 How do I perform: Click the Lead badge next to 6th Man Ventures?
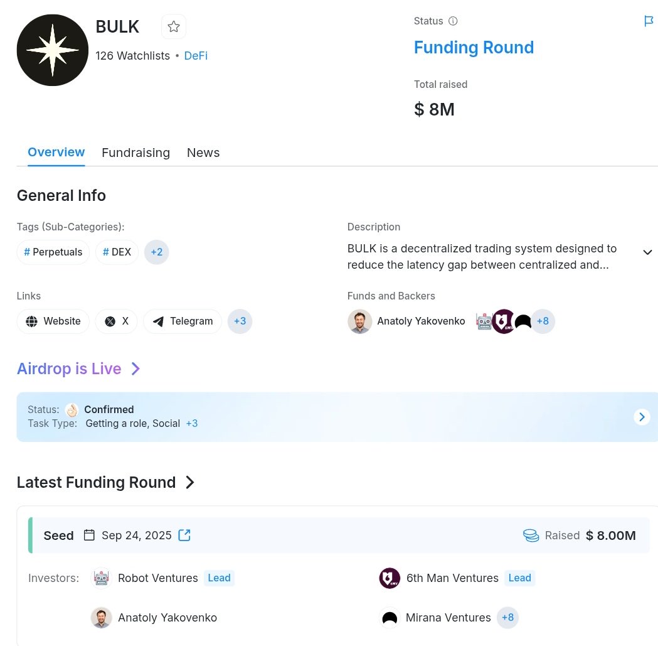pos(519,578)
